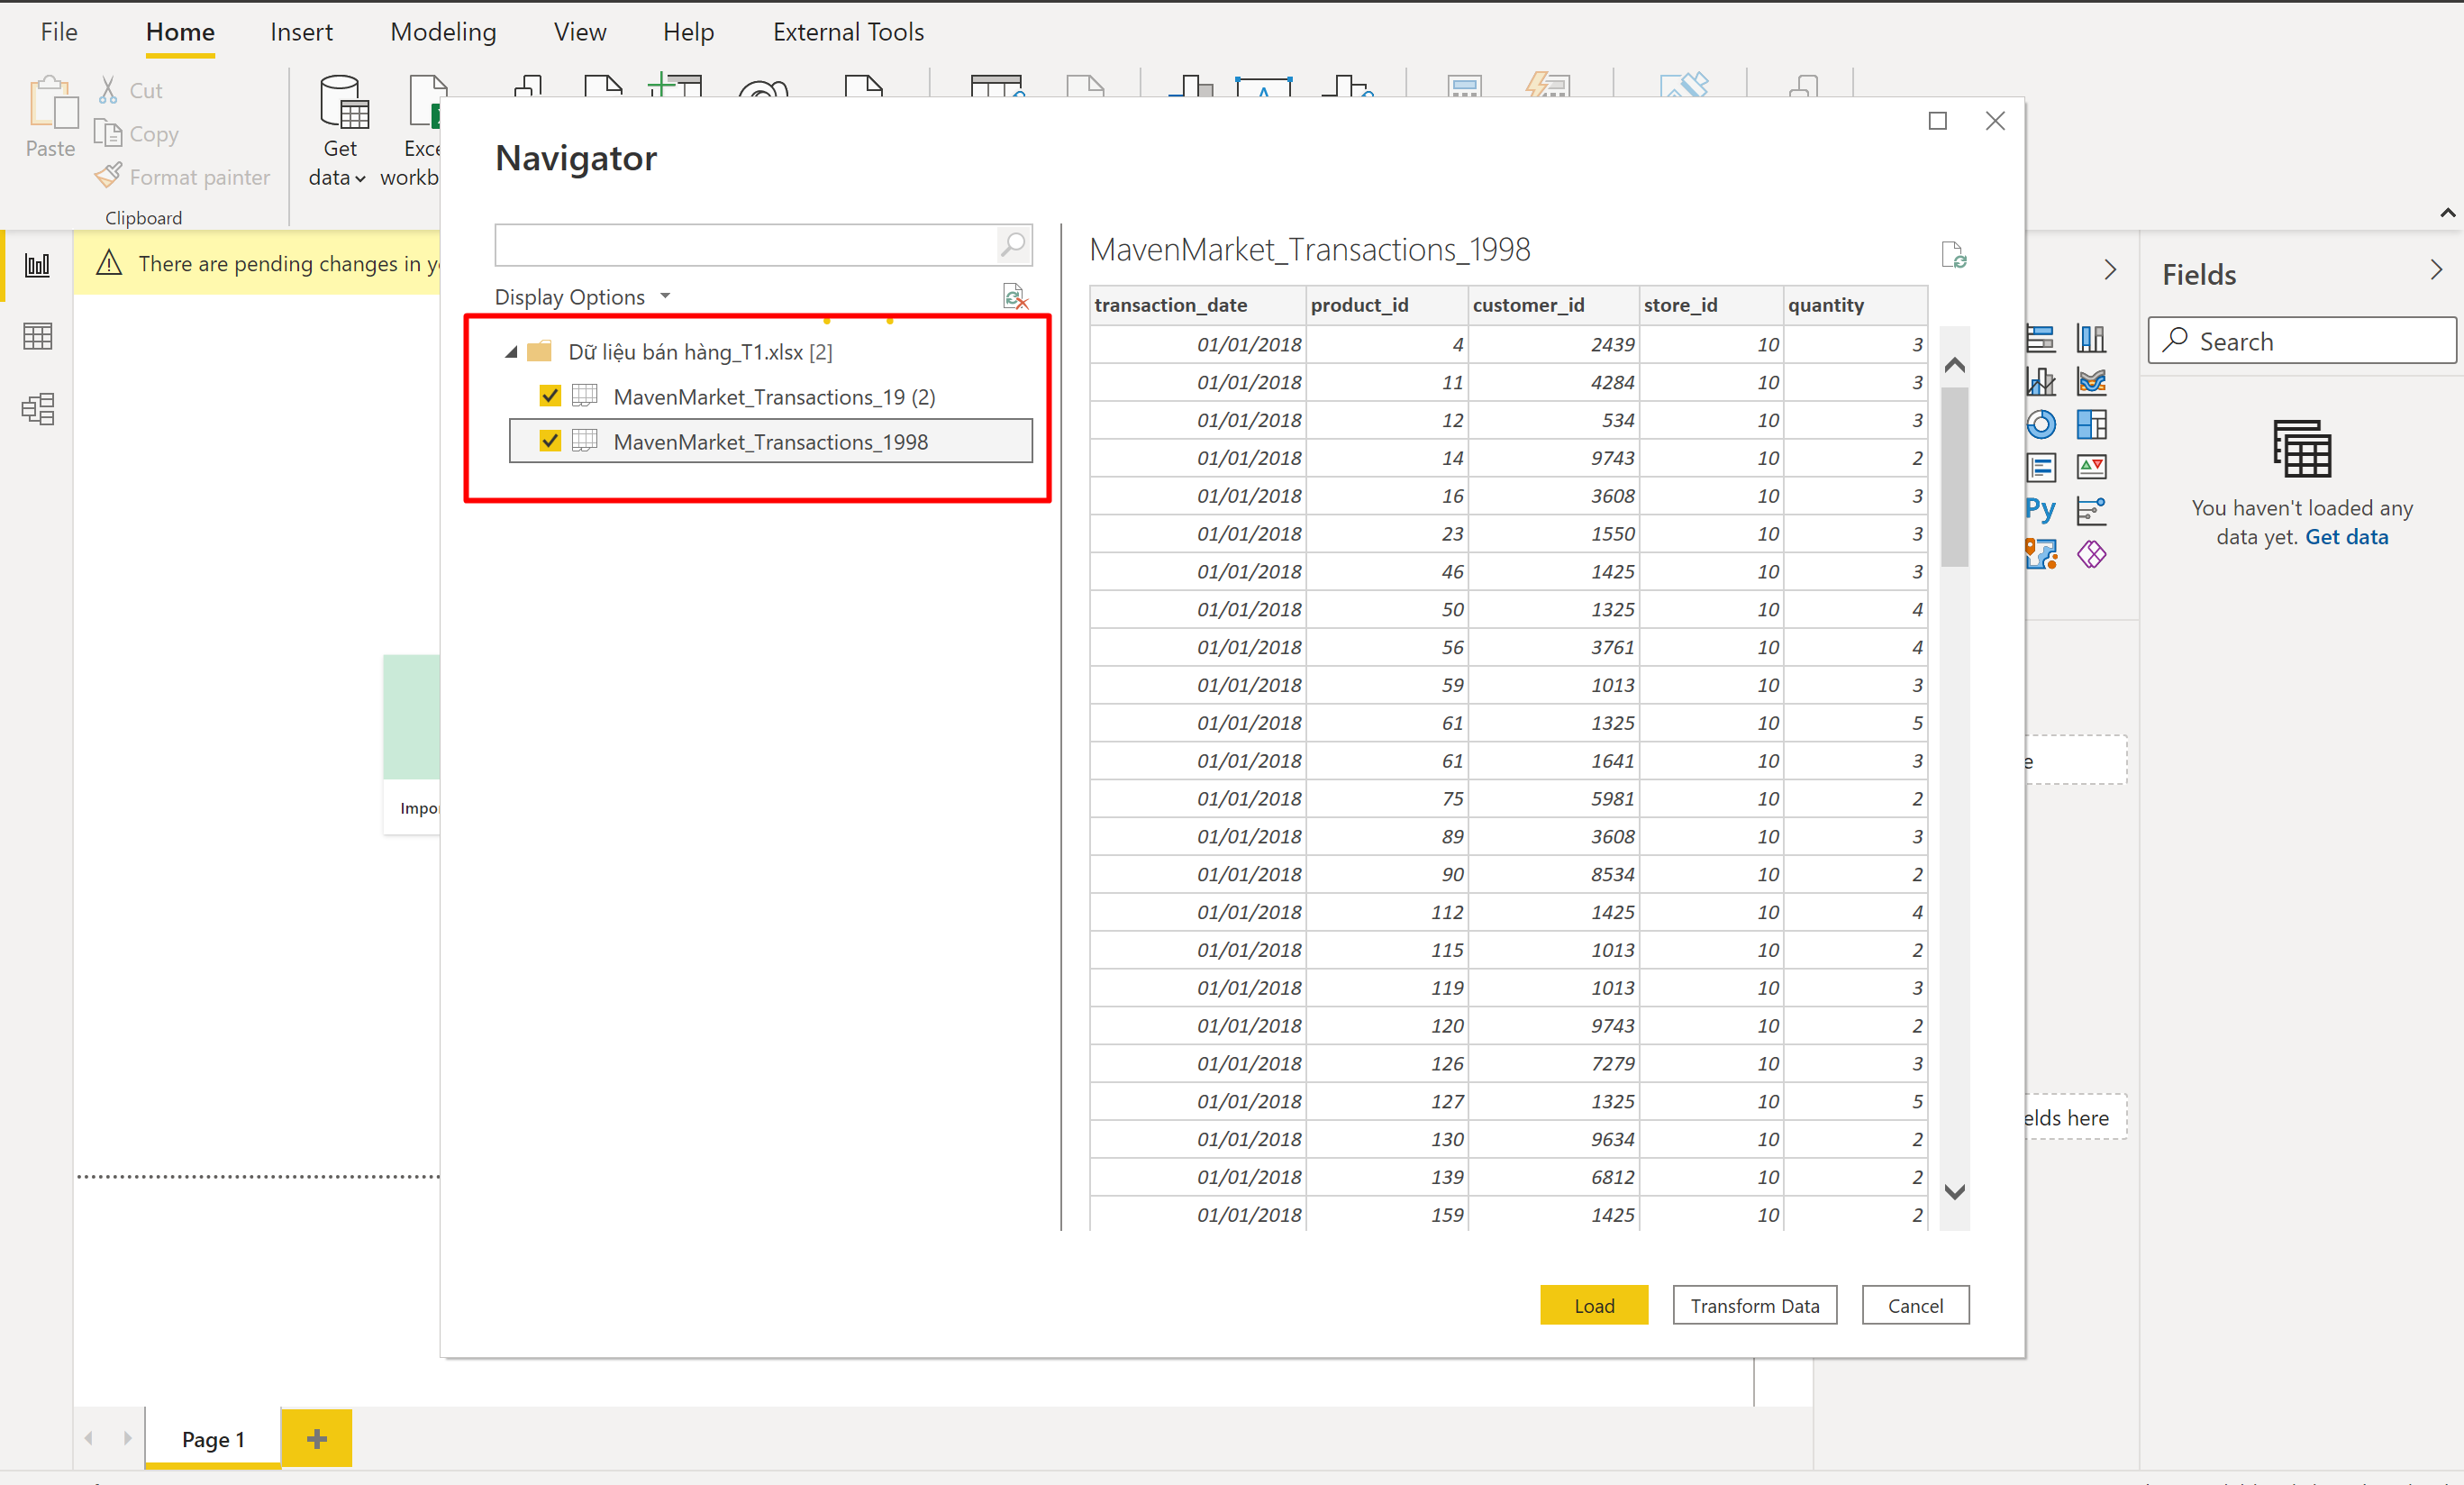Image resolution: width=2464 pixels, height=1485 pixels.
Task: Click the warning icon in pending changes banner
Action: click(108, 263)
